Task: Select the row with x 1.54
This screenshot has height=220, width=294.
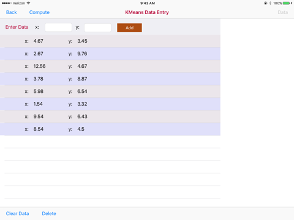Action: 110,104
